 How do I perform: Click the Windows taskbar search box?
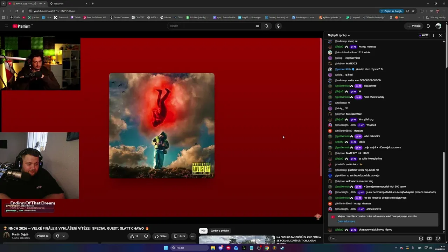click(189, 248)
